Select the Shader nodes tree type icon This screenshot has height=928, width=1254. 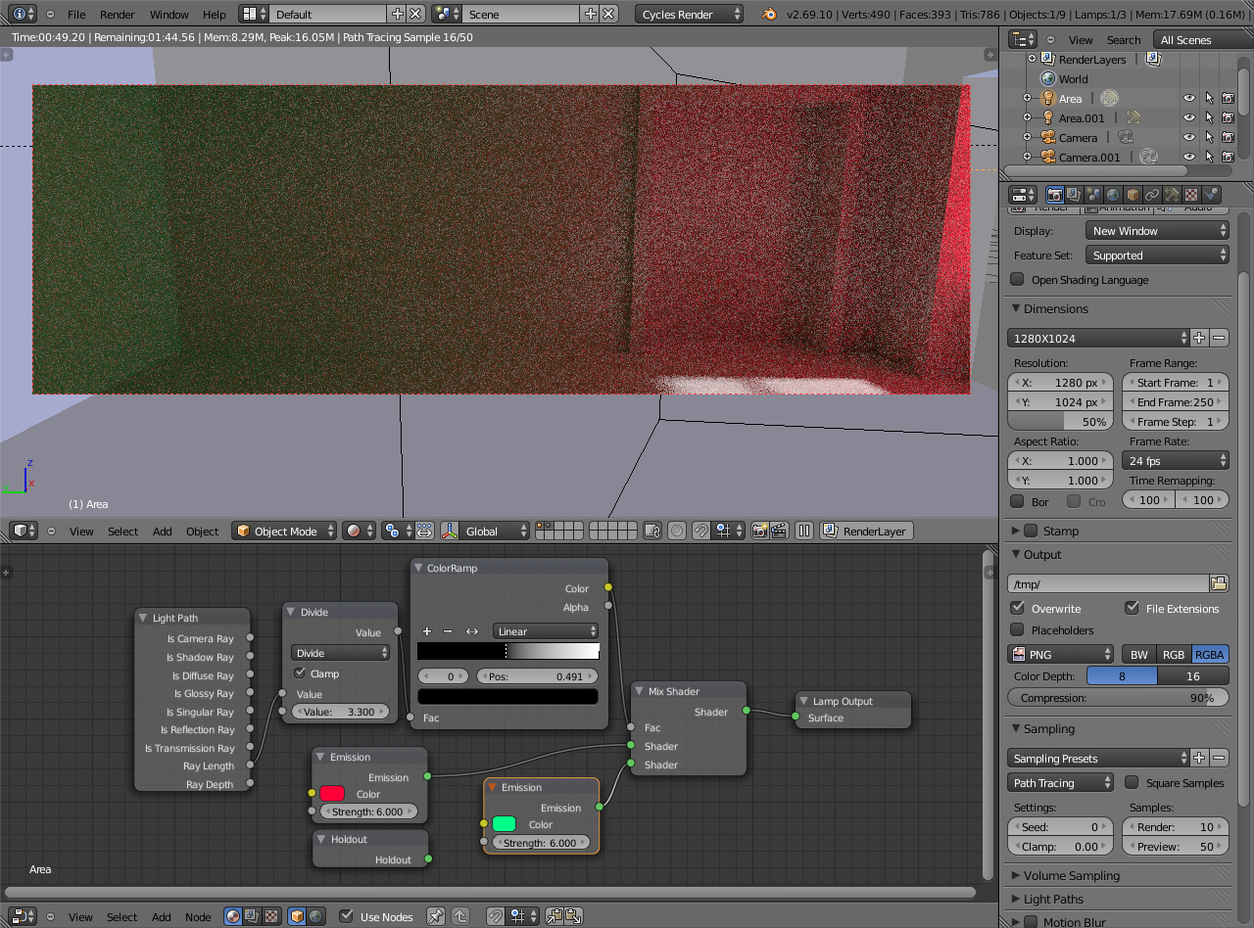(x=233, y=916)
